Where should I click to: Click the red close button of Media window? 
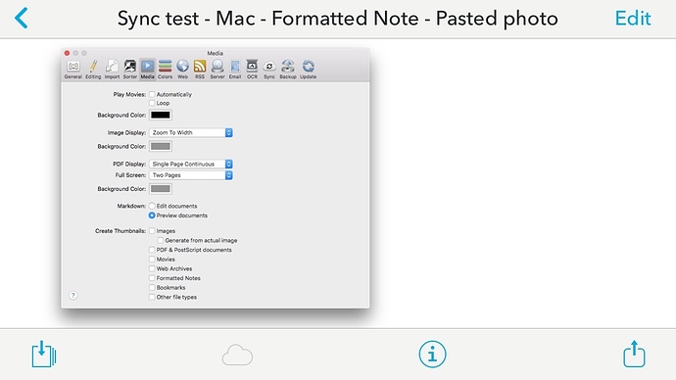[x=67, y=53]
